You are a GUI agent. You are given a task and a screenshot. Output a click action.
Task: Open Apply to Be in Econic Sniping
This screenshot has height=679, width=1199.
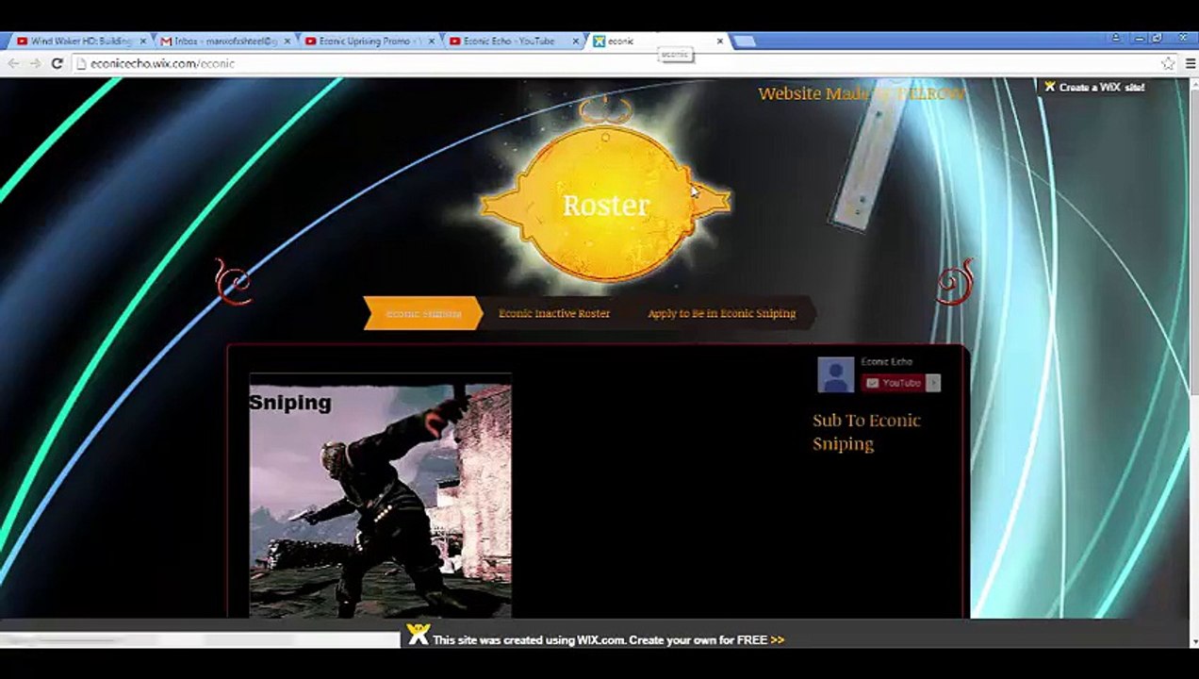coord(722,313)
